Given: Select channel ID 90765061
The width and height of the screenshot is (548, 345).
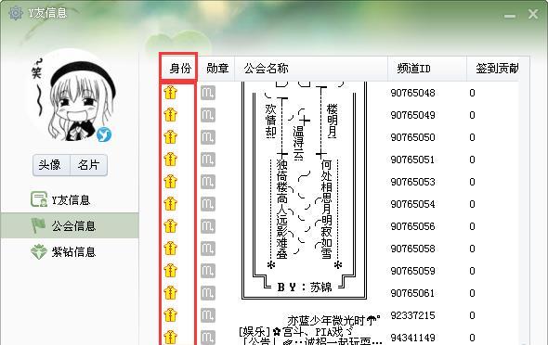Looking at the screenshot, I should point(412,293).
